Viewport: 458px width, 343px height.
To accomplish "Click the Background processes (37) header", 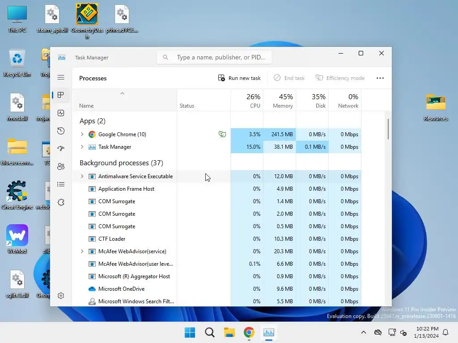I will 121,163.
